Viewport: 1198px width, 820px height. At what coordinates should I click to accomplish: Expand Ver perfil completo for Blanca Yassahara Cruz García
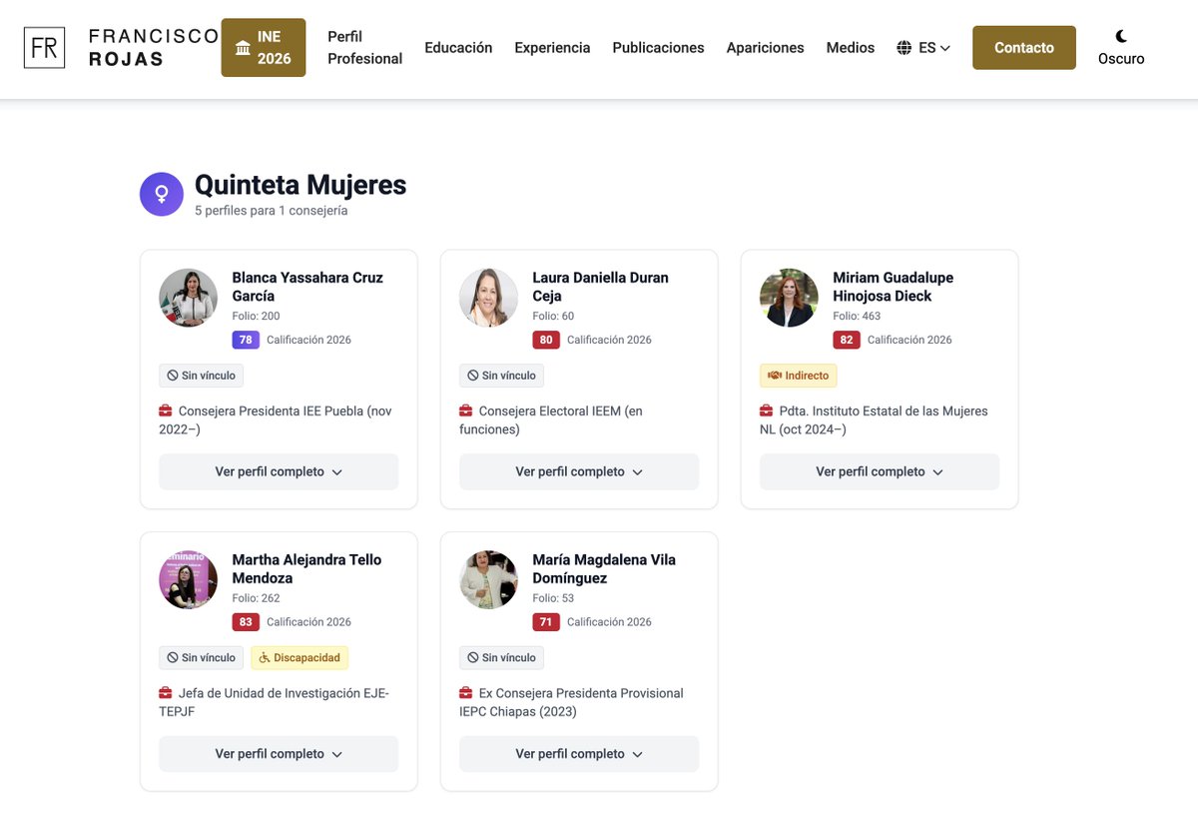pos(278,471)
